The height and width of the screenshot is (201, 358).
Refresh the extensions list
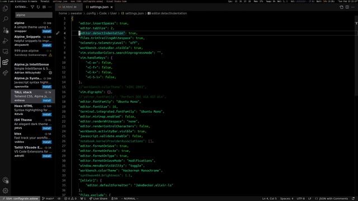pyautogui.click(x=38, y=7)
